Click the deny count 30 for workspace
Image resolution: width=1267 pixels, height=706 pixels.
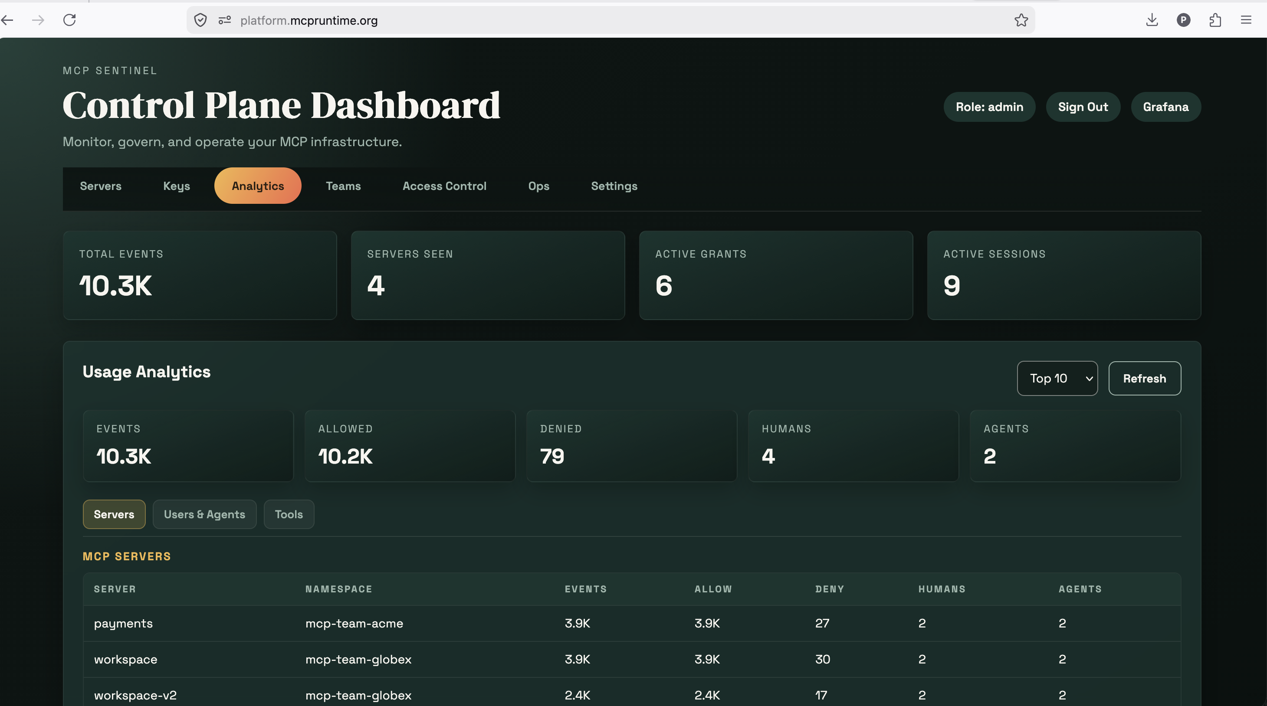[x=822, y=659]
